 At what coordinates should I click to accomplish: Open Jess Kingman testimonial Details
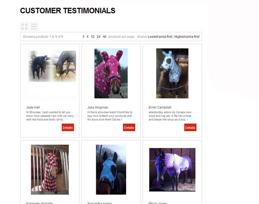pos(129,127)
